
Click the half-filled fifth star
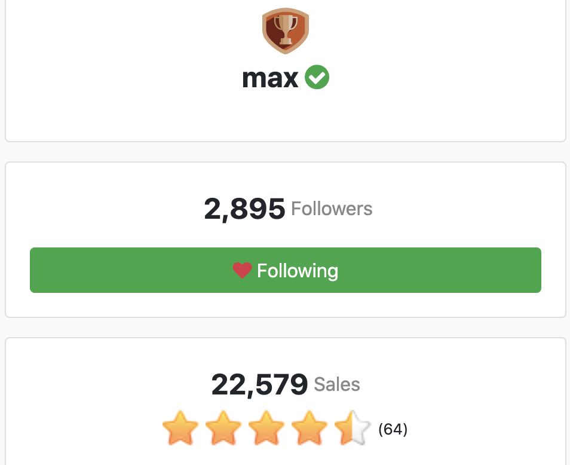(353, 428)
